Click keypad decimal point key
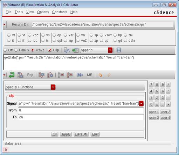 tap(163, 104)
